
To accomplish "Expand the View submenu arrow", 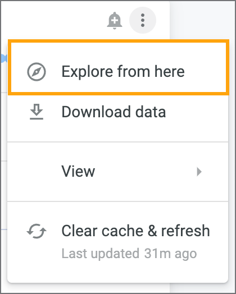I will [x=199, y=172].
